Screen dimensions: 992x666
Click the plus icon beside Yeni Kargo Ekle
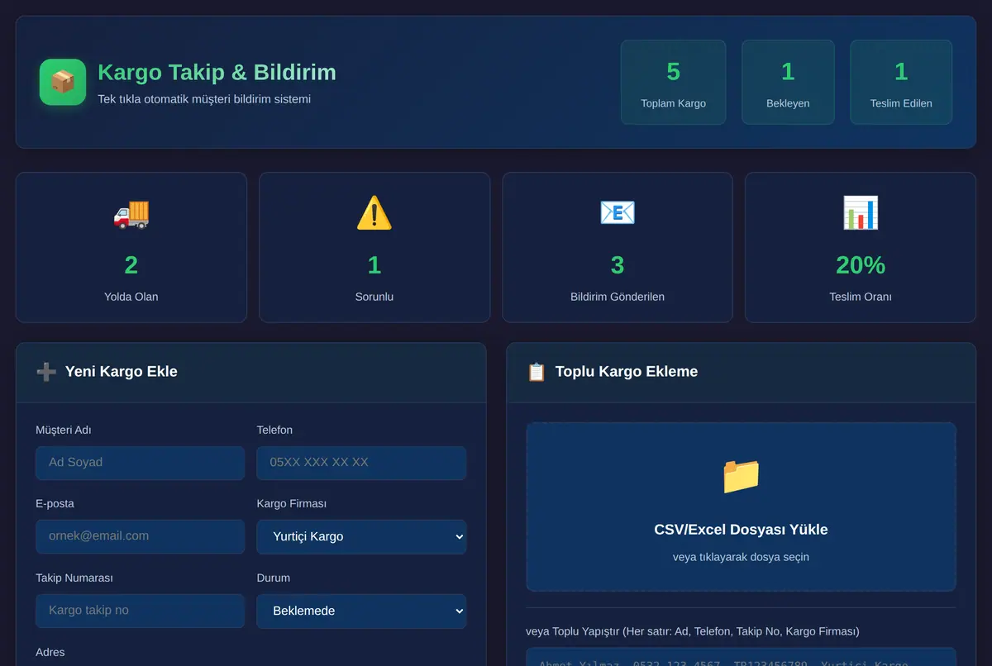(46, 372)
